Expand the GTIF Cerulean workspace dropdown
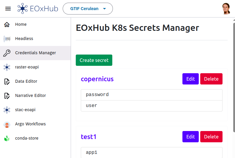This screenshot has width=235, height=158. click(88, 9)
